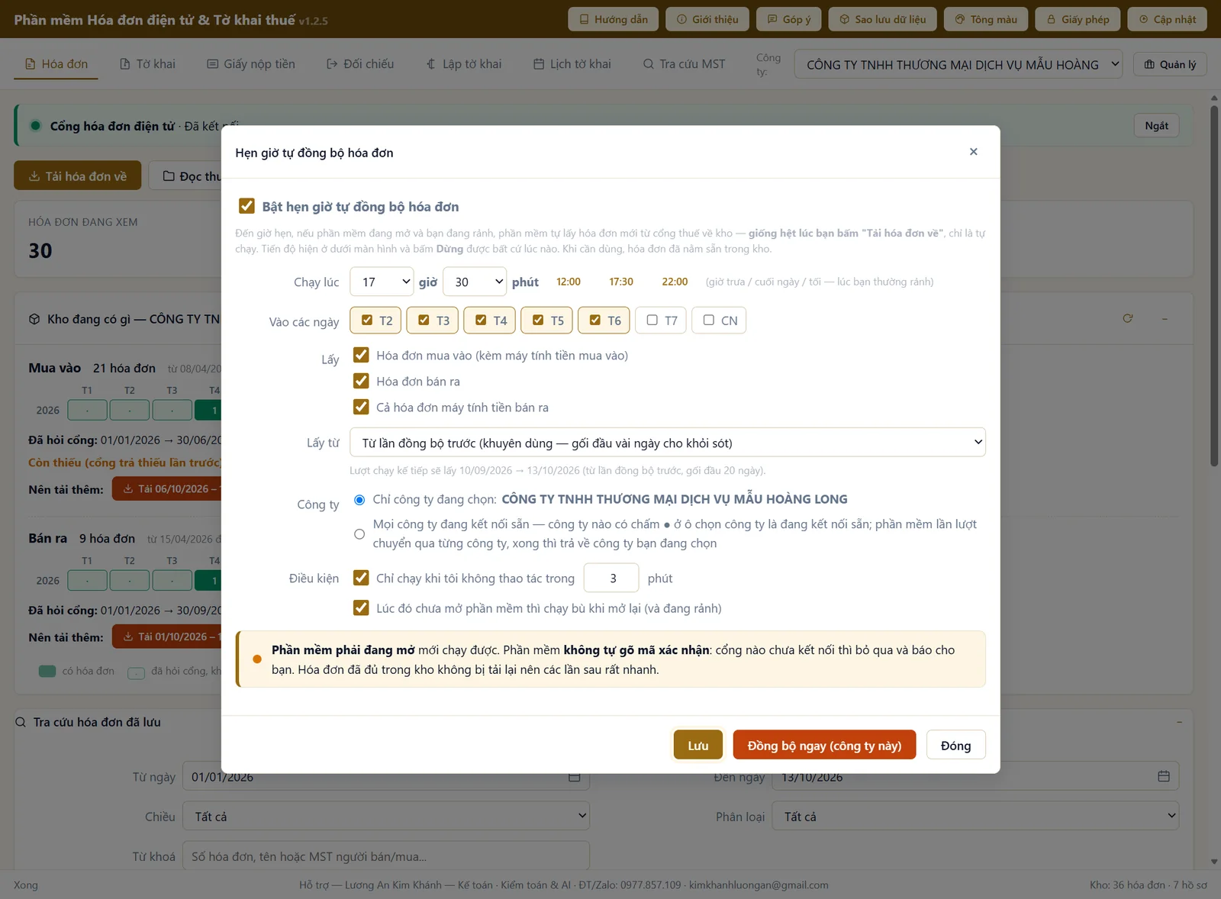The image size is (1221, 899).
Task: Open Giấy phép license button
Action: point(1078,19)
